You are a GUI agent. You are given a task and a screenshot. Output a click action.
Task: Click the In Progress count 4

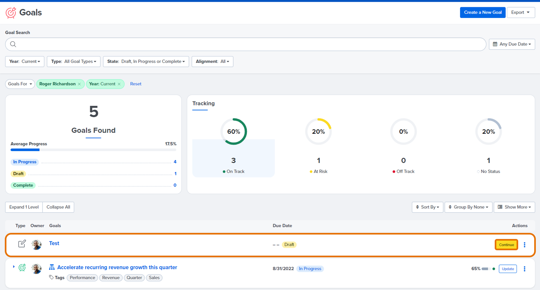pos(175,162)
